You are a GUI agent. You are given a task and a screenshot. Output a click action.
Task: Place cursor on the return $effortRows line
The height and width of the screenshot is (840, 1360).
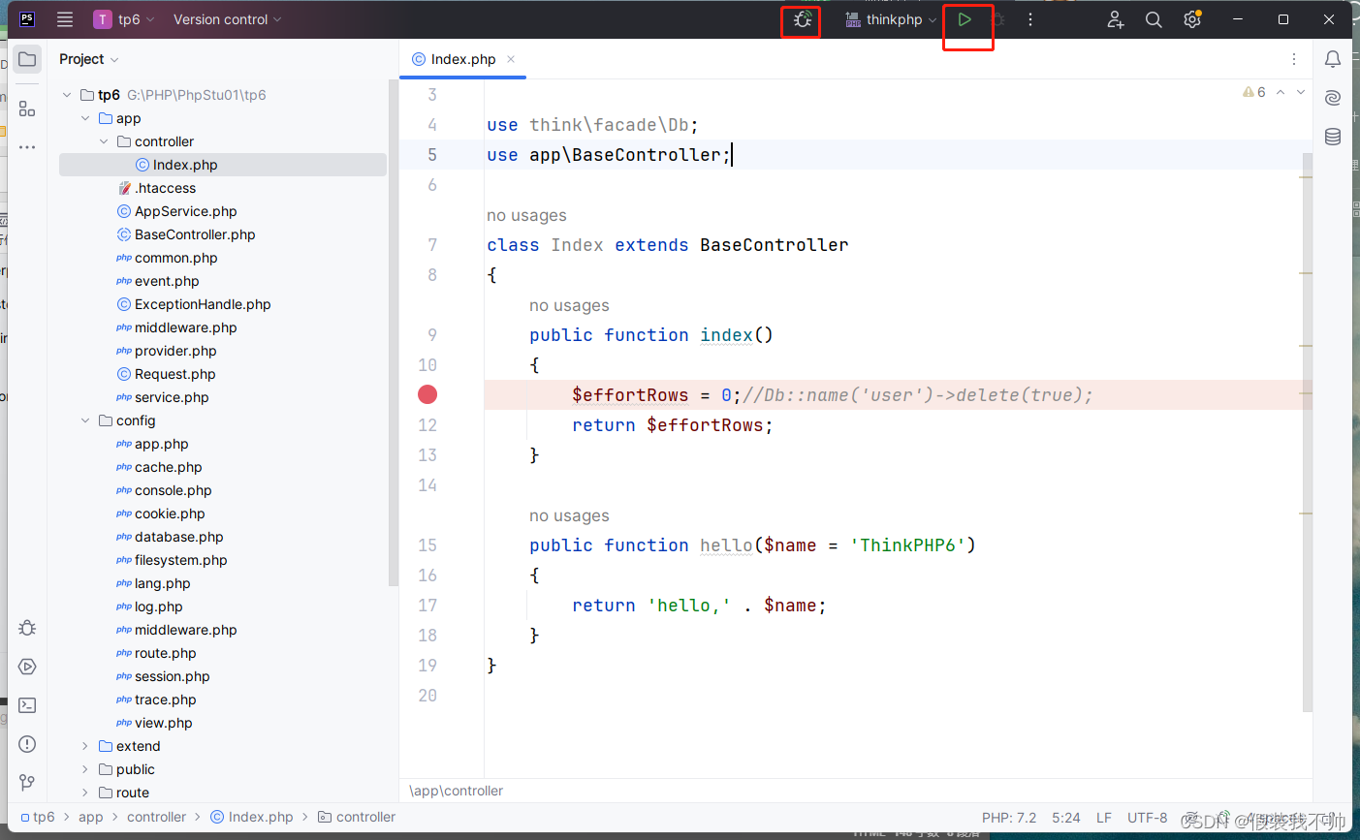tap(673, 425)
